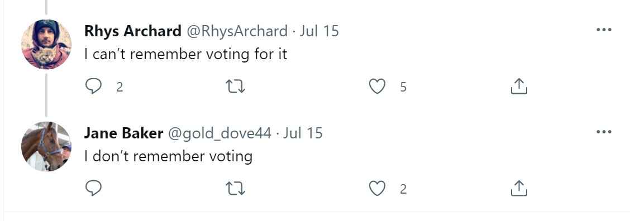Like Rhys Archard's tweet
This screenshot has height=221, width=630.
click(378, 87)
